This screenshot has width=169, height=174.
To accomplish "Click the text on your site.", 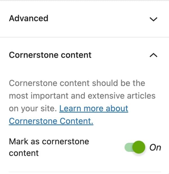I will [x=33, y=109].
